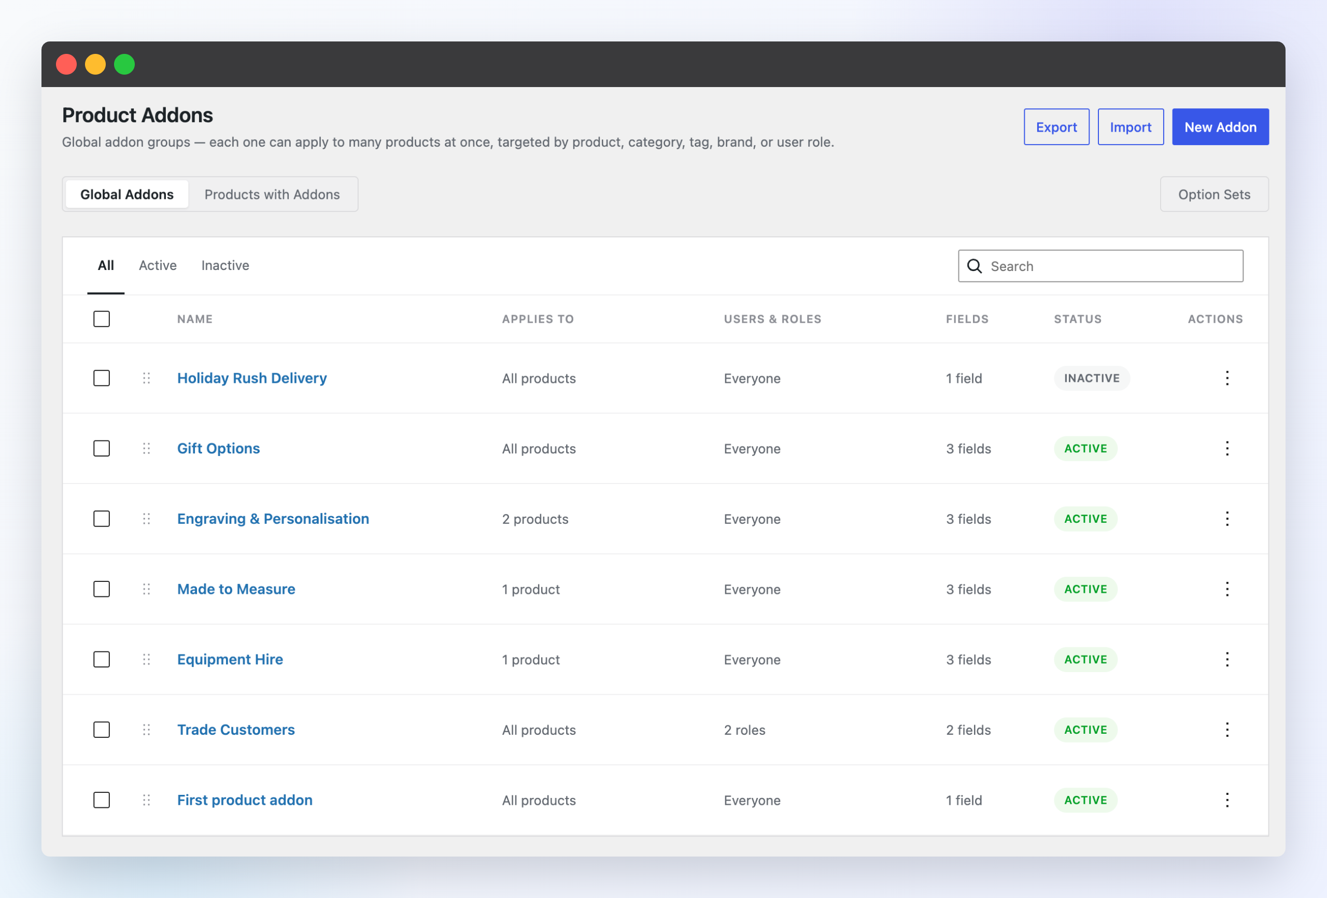Image resolution: width=1327 pixels, height=898 pixels.
Task: Click the Made to Measure drag handle
Action: point(146,589)
